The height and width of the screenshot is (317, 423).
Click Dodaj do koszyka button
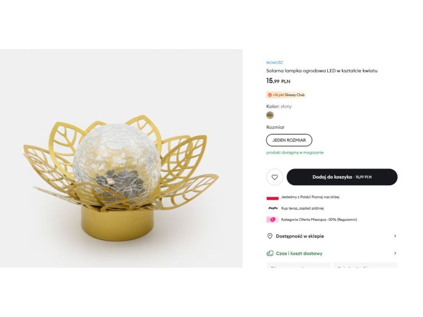(342, 177)
